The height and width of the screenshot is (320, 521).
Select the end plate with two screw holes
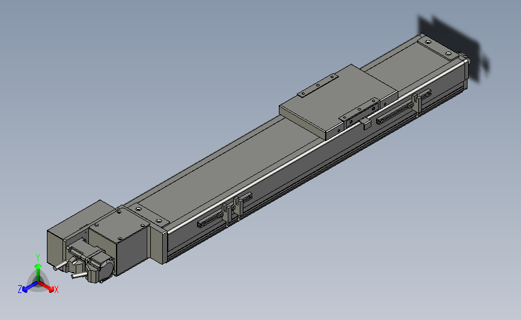pyautogui.click(x=438, y=48)
